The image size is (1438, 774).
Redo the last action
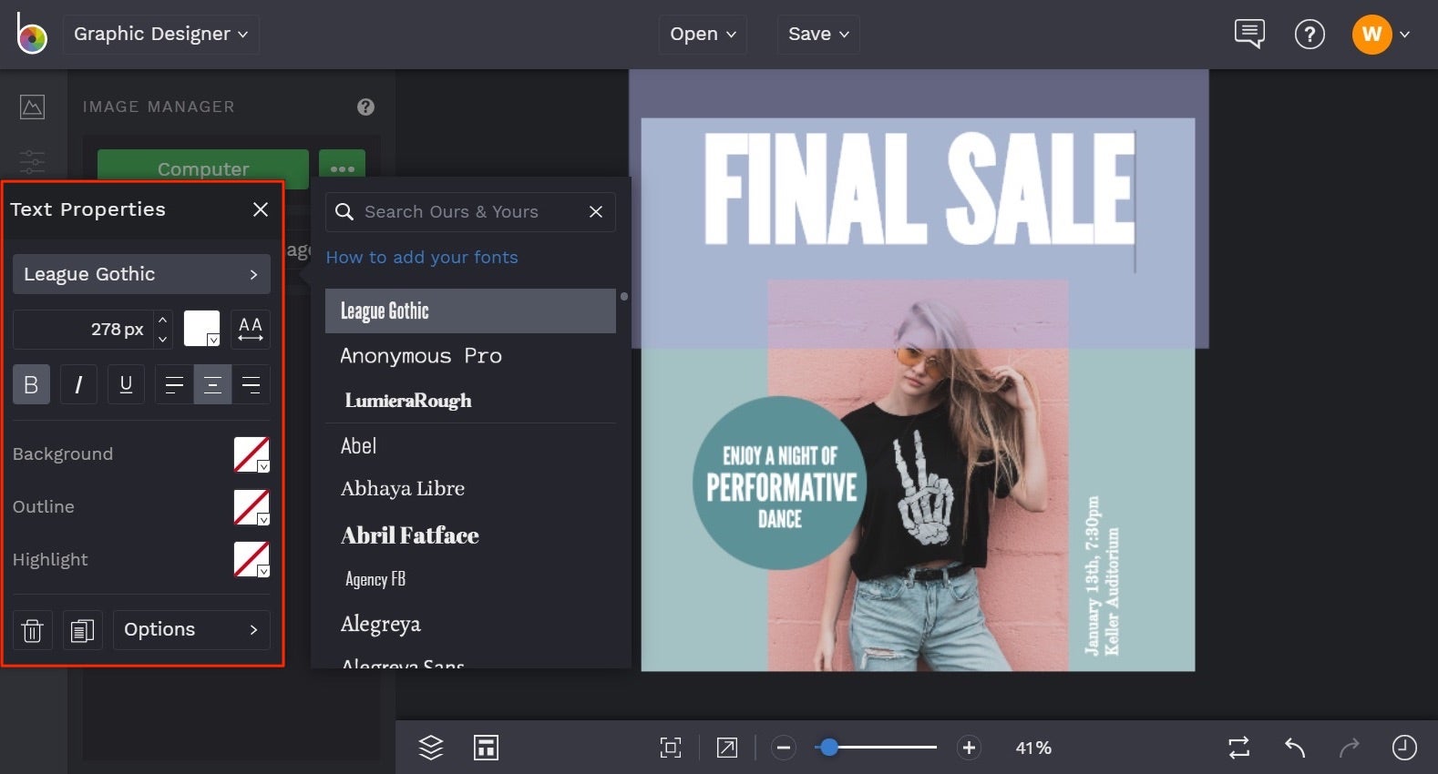1350,748
